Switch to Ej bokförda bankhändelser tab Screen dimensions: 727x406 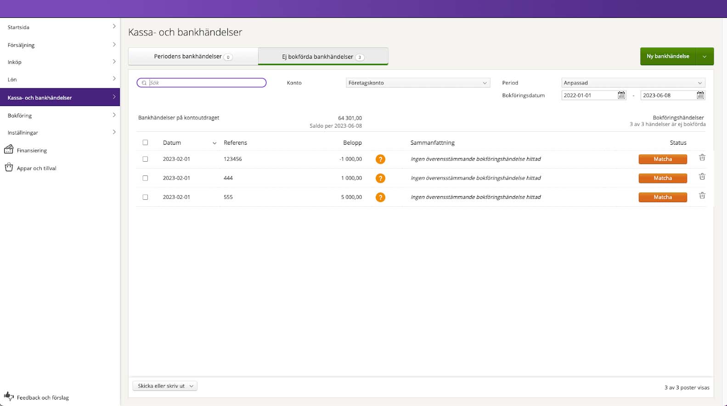pos(323,56)
